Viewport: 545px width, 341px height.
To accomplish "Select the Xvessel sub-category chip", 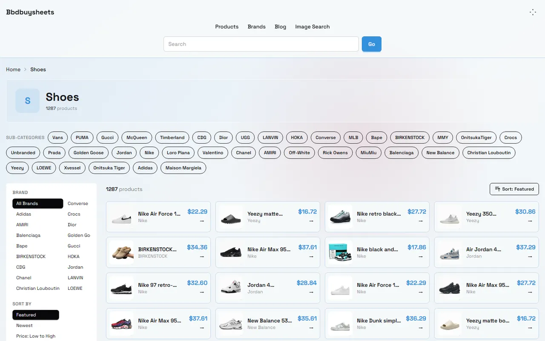I will (72, 168).
